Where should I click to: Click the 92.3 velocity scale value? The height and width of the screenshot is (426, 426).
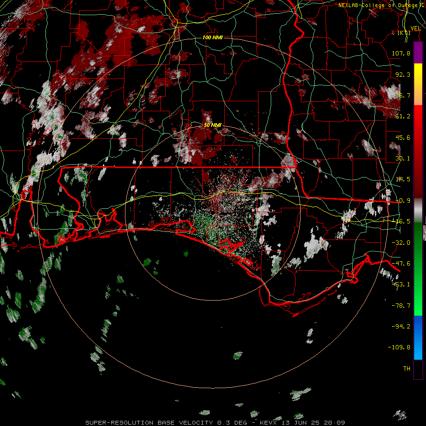[x=403, y=74]
